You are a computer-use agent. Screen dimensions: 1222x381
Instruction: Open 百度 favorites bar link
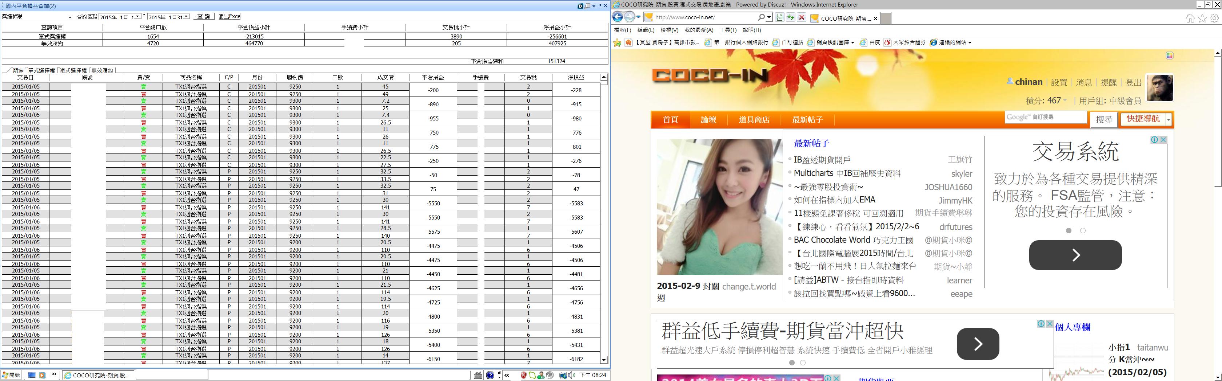point(870,42)
